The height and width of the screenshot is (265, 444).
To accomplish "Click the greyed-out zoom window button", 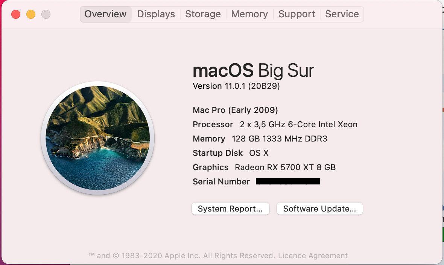I will pyautogui.click(x=46, y=14).
